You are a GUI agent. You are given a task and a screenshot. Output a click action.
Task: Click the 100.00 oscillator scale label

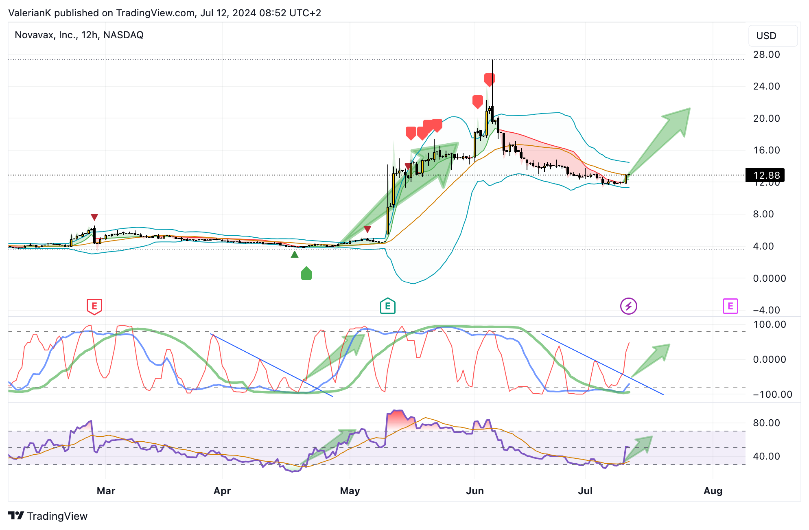[x=770, y=324]
